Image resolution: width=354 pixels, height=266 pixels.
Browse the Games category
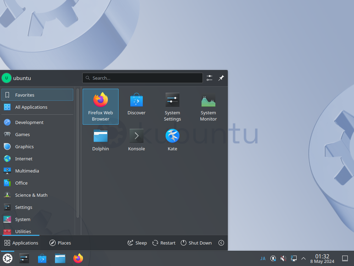(37, 134)
